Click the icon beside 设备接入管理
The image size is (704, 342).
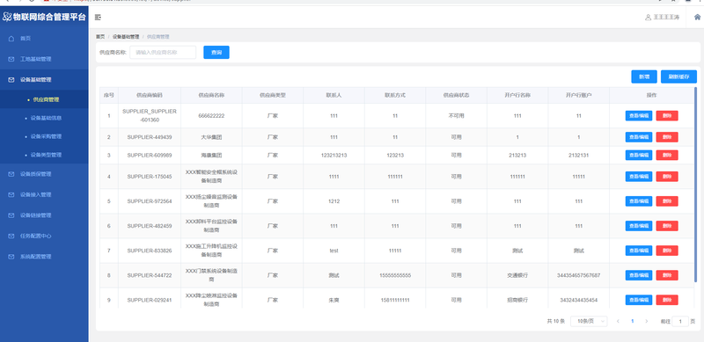tap(11, 195)
